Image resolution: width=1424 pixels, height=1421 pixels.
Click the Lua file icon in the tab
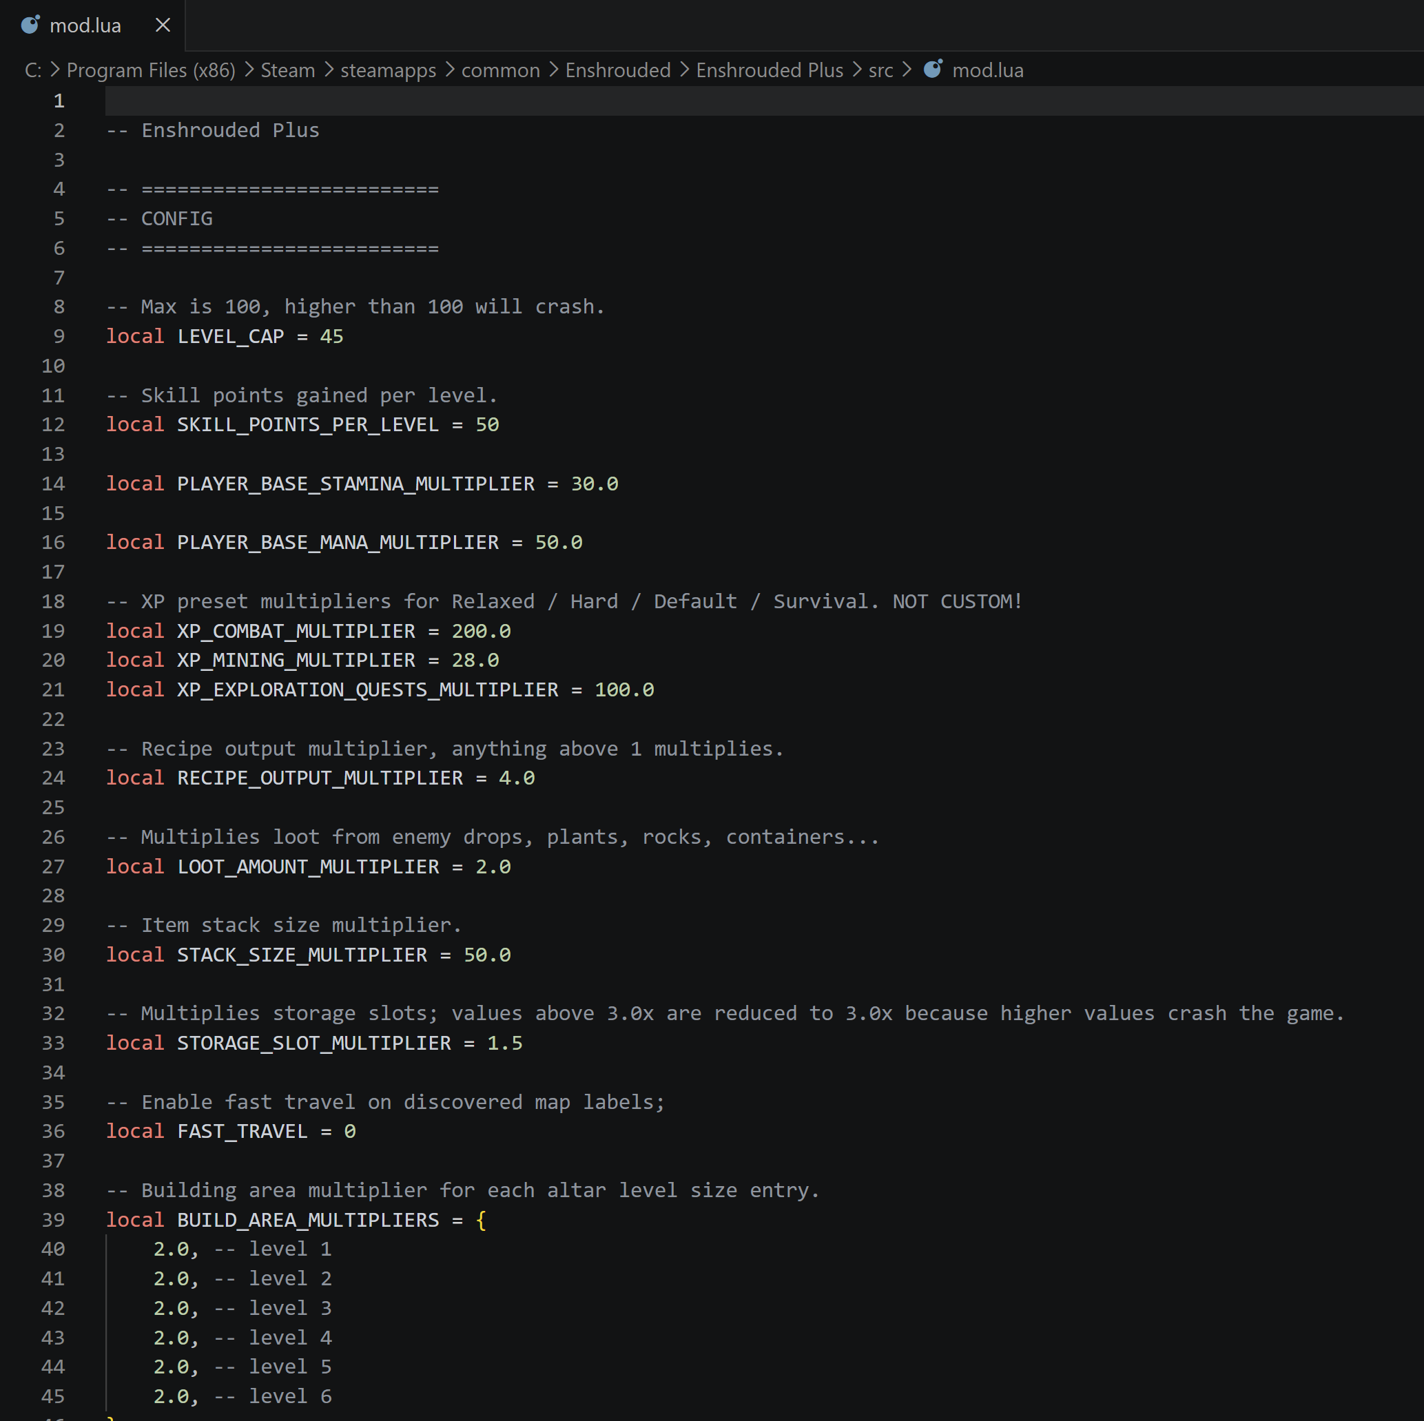pos(31,25)
